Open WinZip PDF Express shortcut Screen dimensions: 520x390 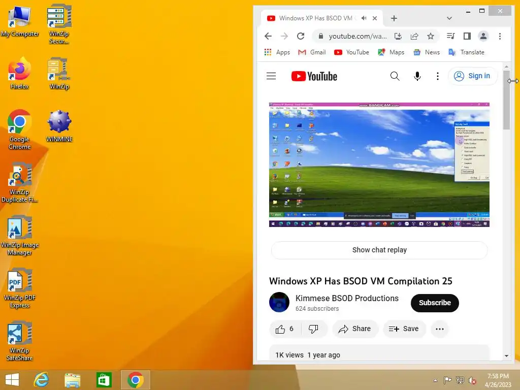tap(20, 288)
